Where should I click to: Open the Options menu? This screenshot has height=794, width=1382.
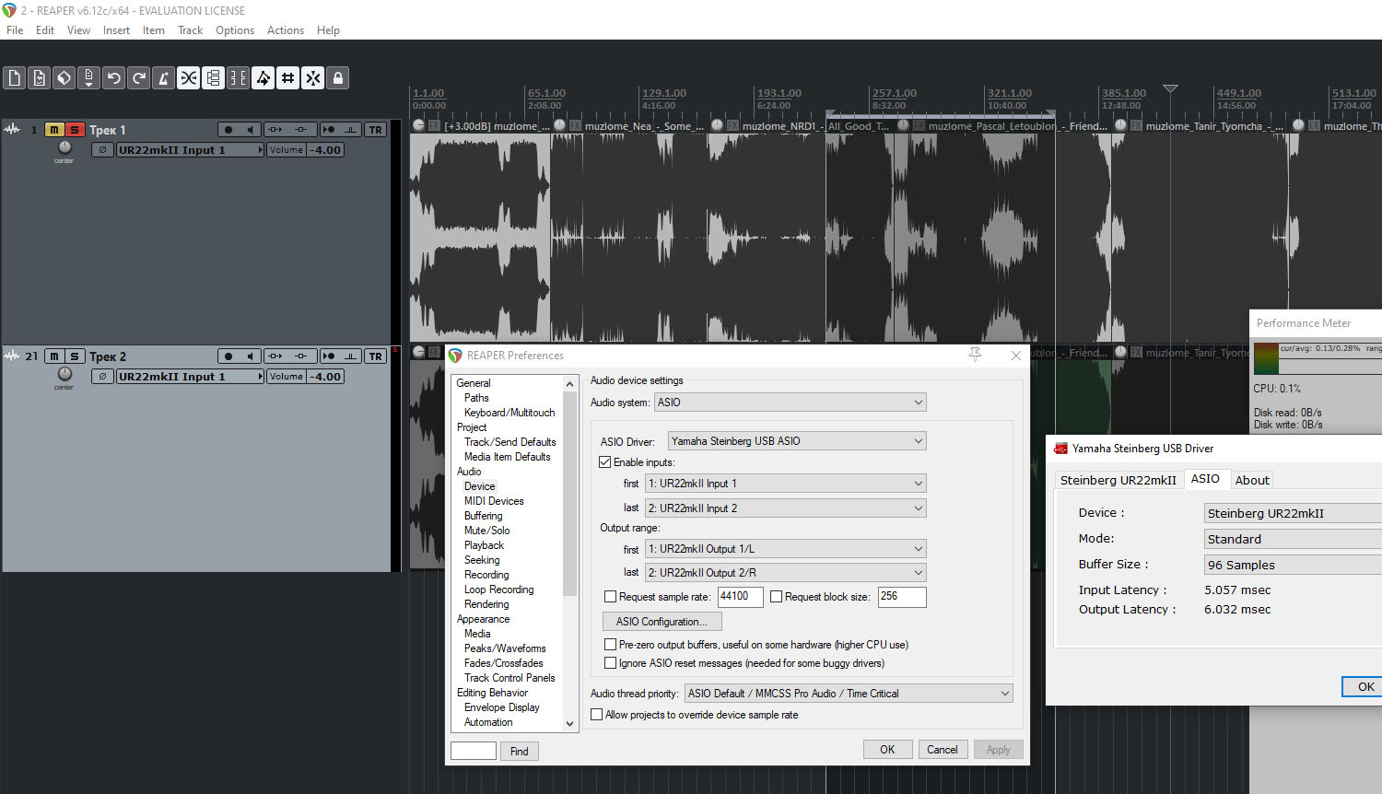(235, 30)
